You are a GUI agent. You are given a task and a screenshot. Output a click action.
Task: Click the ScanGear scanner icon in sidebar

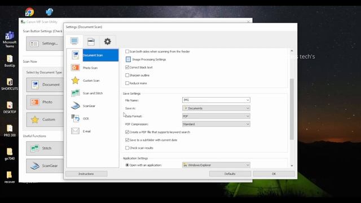point(75,105)
